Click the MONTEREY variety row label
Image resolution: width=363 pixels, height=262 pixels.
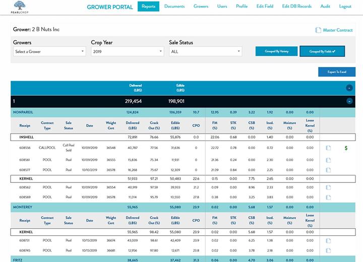[23, 207]
